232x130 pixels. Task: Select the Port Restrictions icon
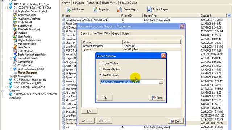[x=15, y=44]
